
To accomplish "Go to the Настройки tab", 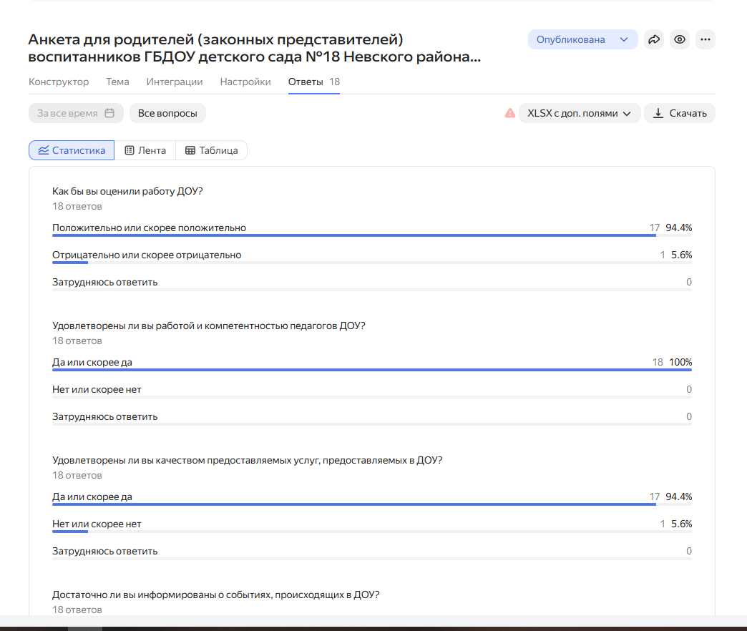I will tap(245, 82).
